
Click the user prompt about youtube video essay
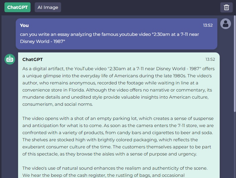point(109,38)
